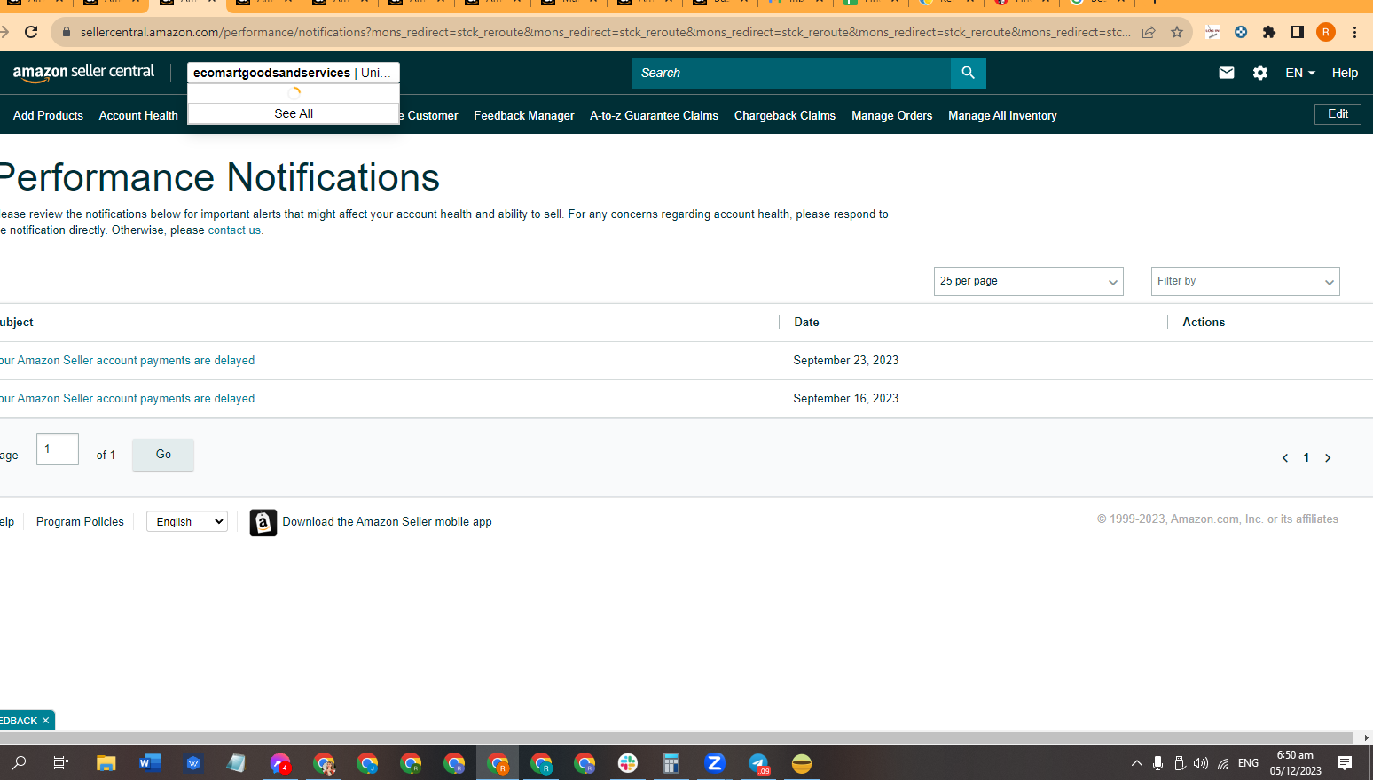Click the ENG input language indicator

(x=1248, y=763)
